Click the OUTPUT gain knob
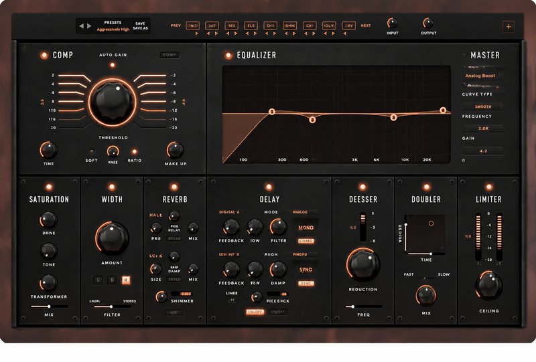Image resolution: width=536 pixels, height=362 pixels. (428, 23)
